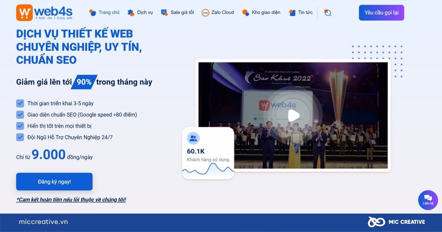The height and width of the screenshot is (232, 442).
Task: Click the Kho giao diện icon
Action: 245,13
